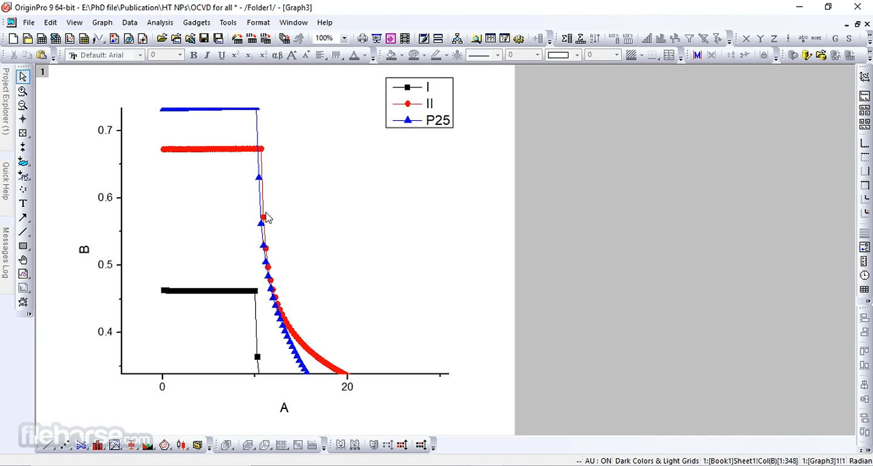Click the Open project folder icon
This screenshot has width=873, height=466.
(162, 39)
